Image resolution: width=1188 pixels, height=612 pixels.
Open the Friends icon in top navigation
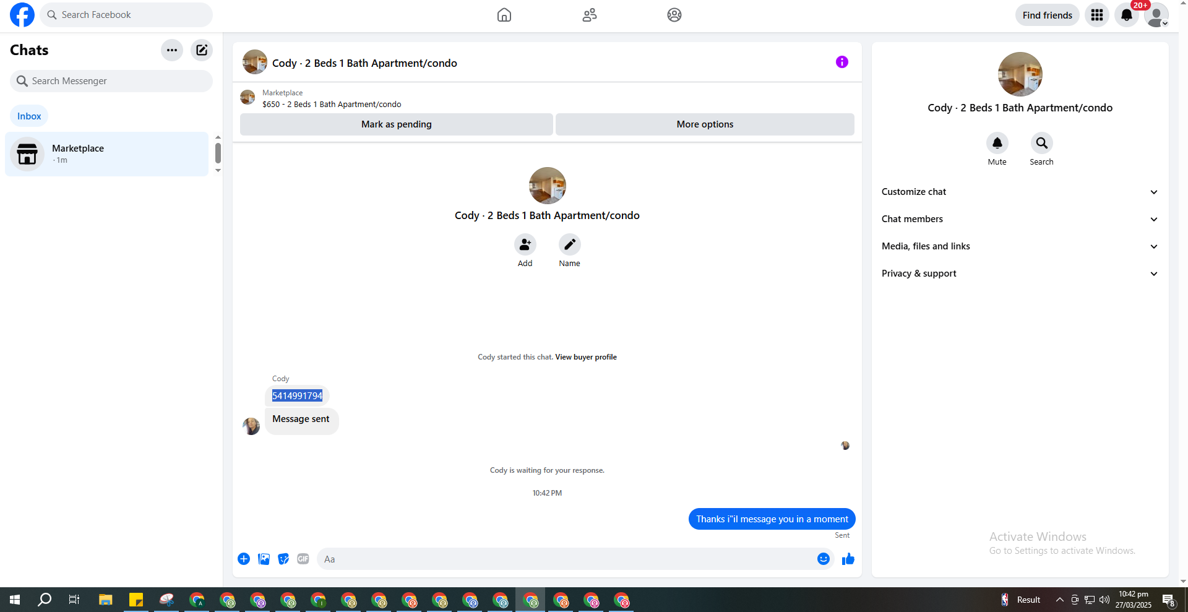click(x=590, y=15)
